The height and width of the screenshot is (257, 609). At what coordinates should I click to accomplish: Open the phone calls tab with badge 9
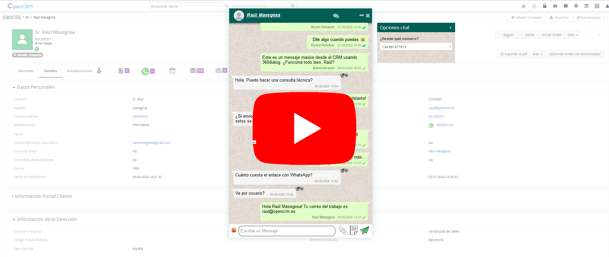coord(124,71)
